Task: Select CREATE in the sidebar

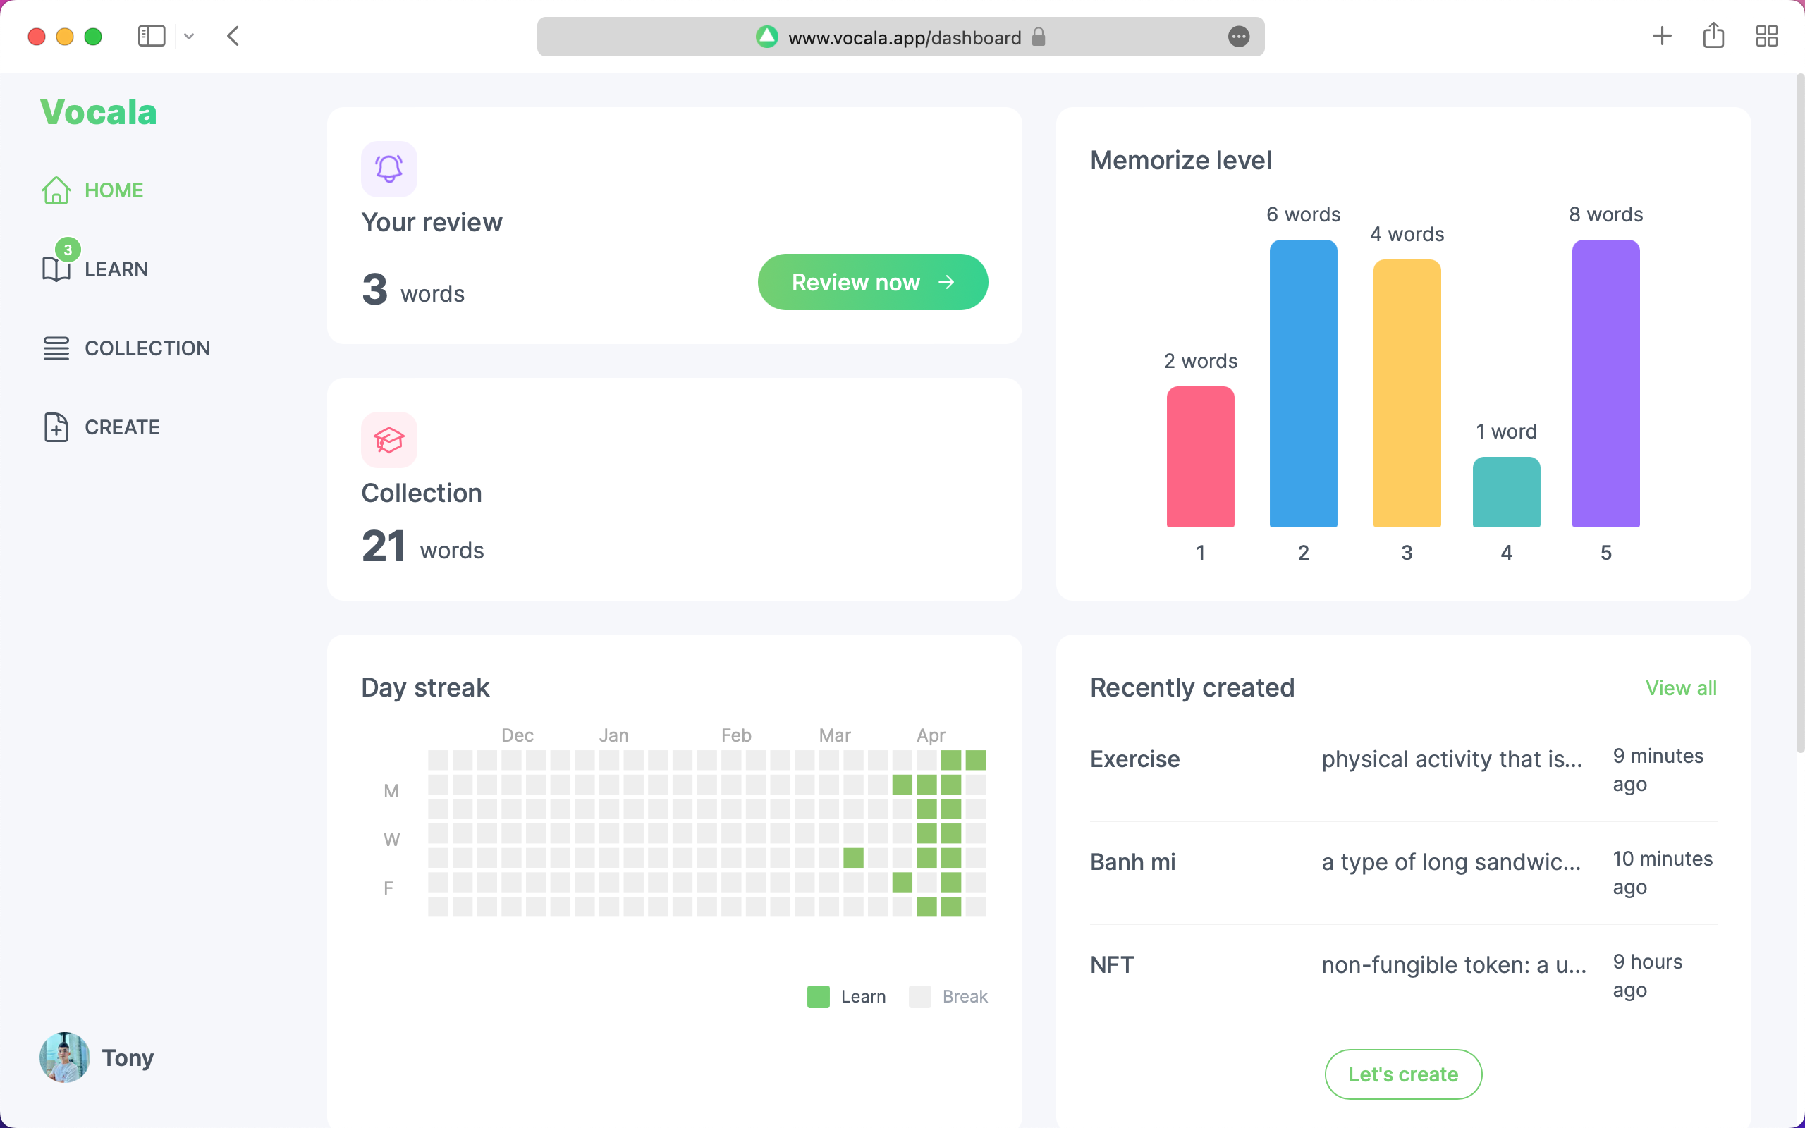Action: 121,427
